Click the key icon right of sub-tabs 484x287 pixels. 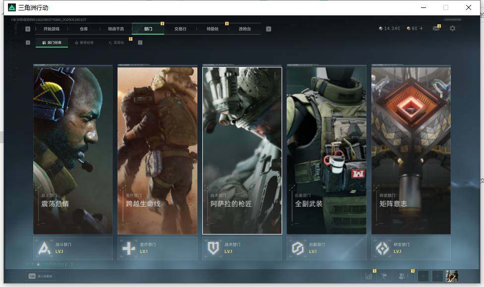click(140, 43)
